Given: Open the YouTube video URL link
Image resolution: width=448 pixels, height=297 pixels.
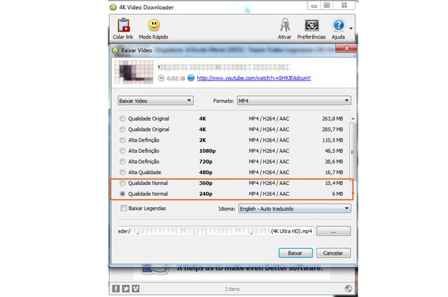Looking at the screenshot, I should [x=254, y=78].
